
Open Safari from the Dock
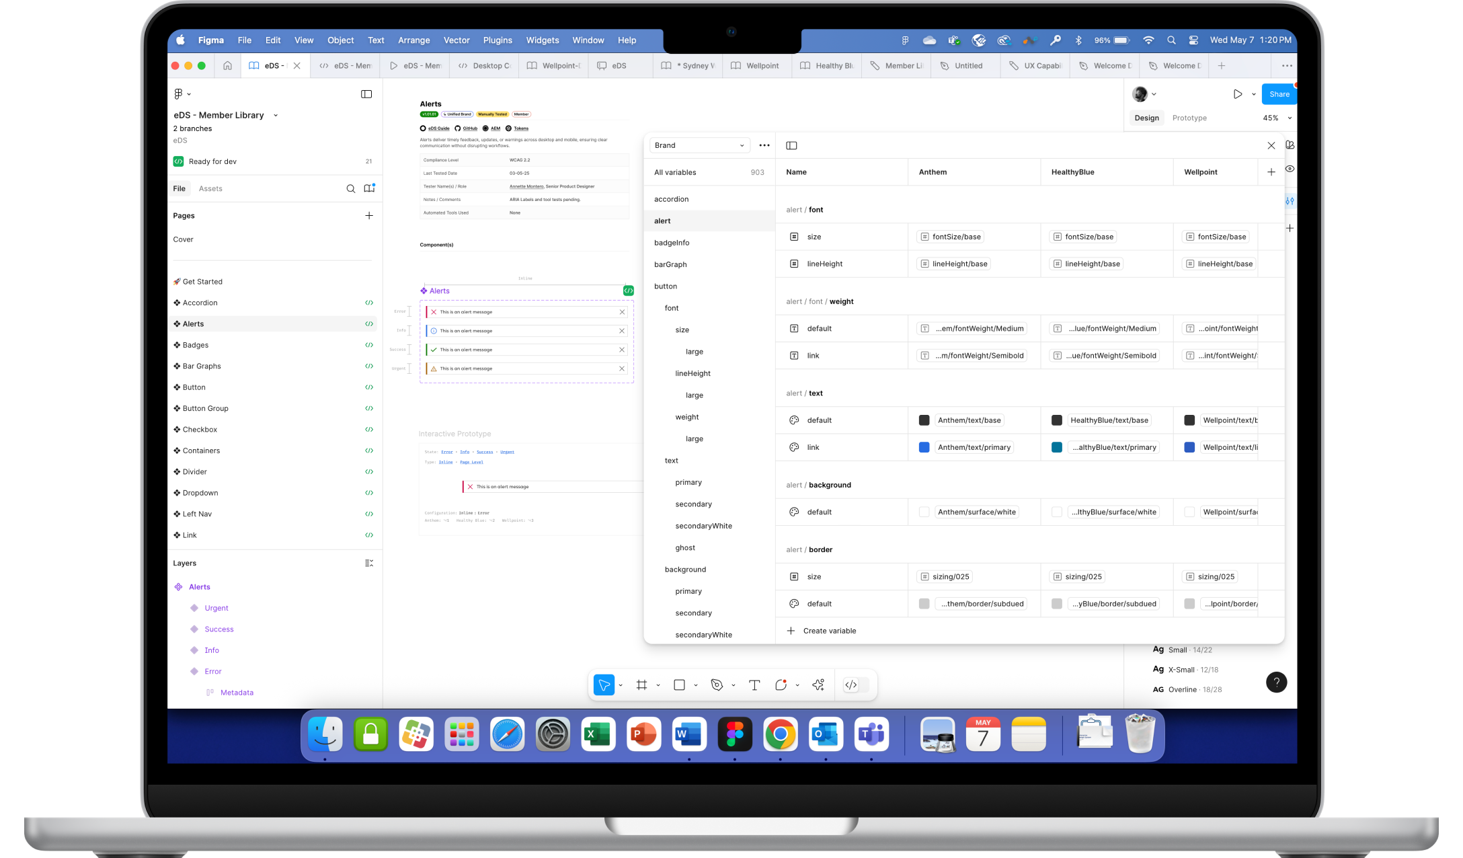pos(507,734)
